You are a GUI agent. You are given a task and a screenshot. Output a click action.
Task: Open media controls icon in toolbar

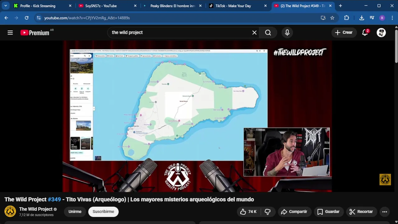(x=372, y=18)
